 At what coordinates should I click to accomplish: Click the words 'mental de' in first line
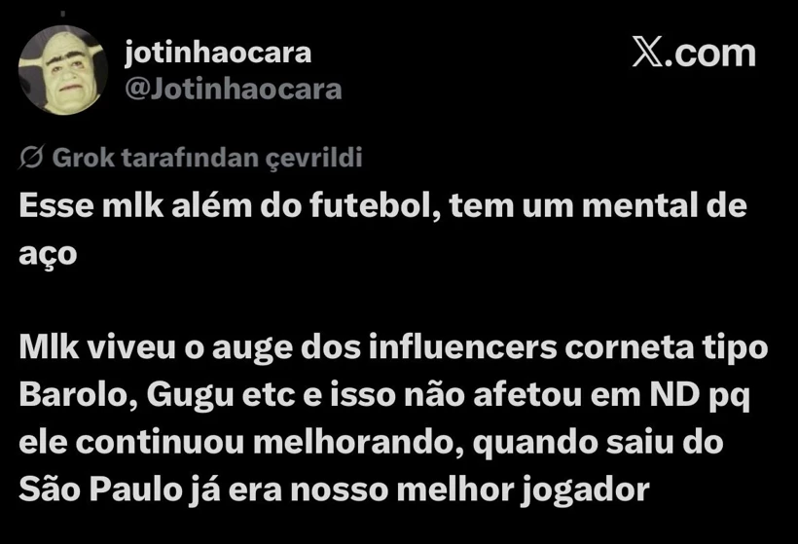pos(665,205)
